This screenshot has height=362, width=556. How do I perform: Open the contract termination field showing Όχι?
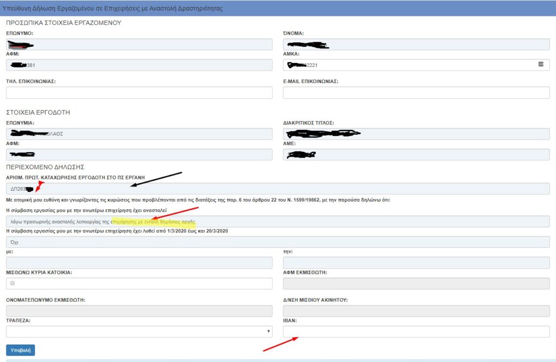coord(277,242)
